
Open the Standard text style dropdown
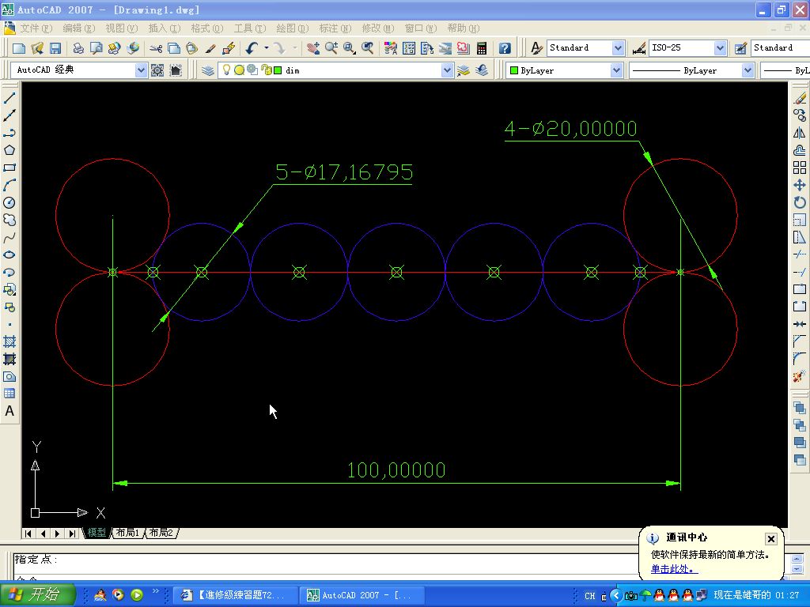click(x=618, y=48)
